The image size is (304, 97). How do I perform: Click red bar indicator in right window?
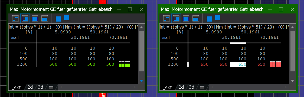(275, 65)
